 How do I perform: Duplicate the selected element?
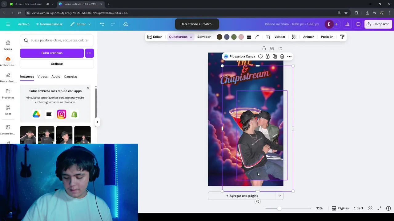pos(275,56)
